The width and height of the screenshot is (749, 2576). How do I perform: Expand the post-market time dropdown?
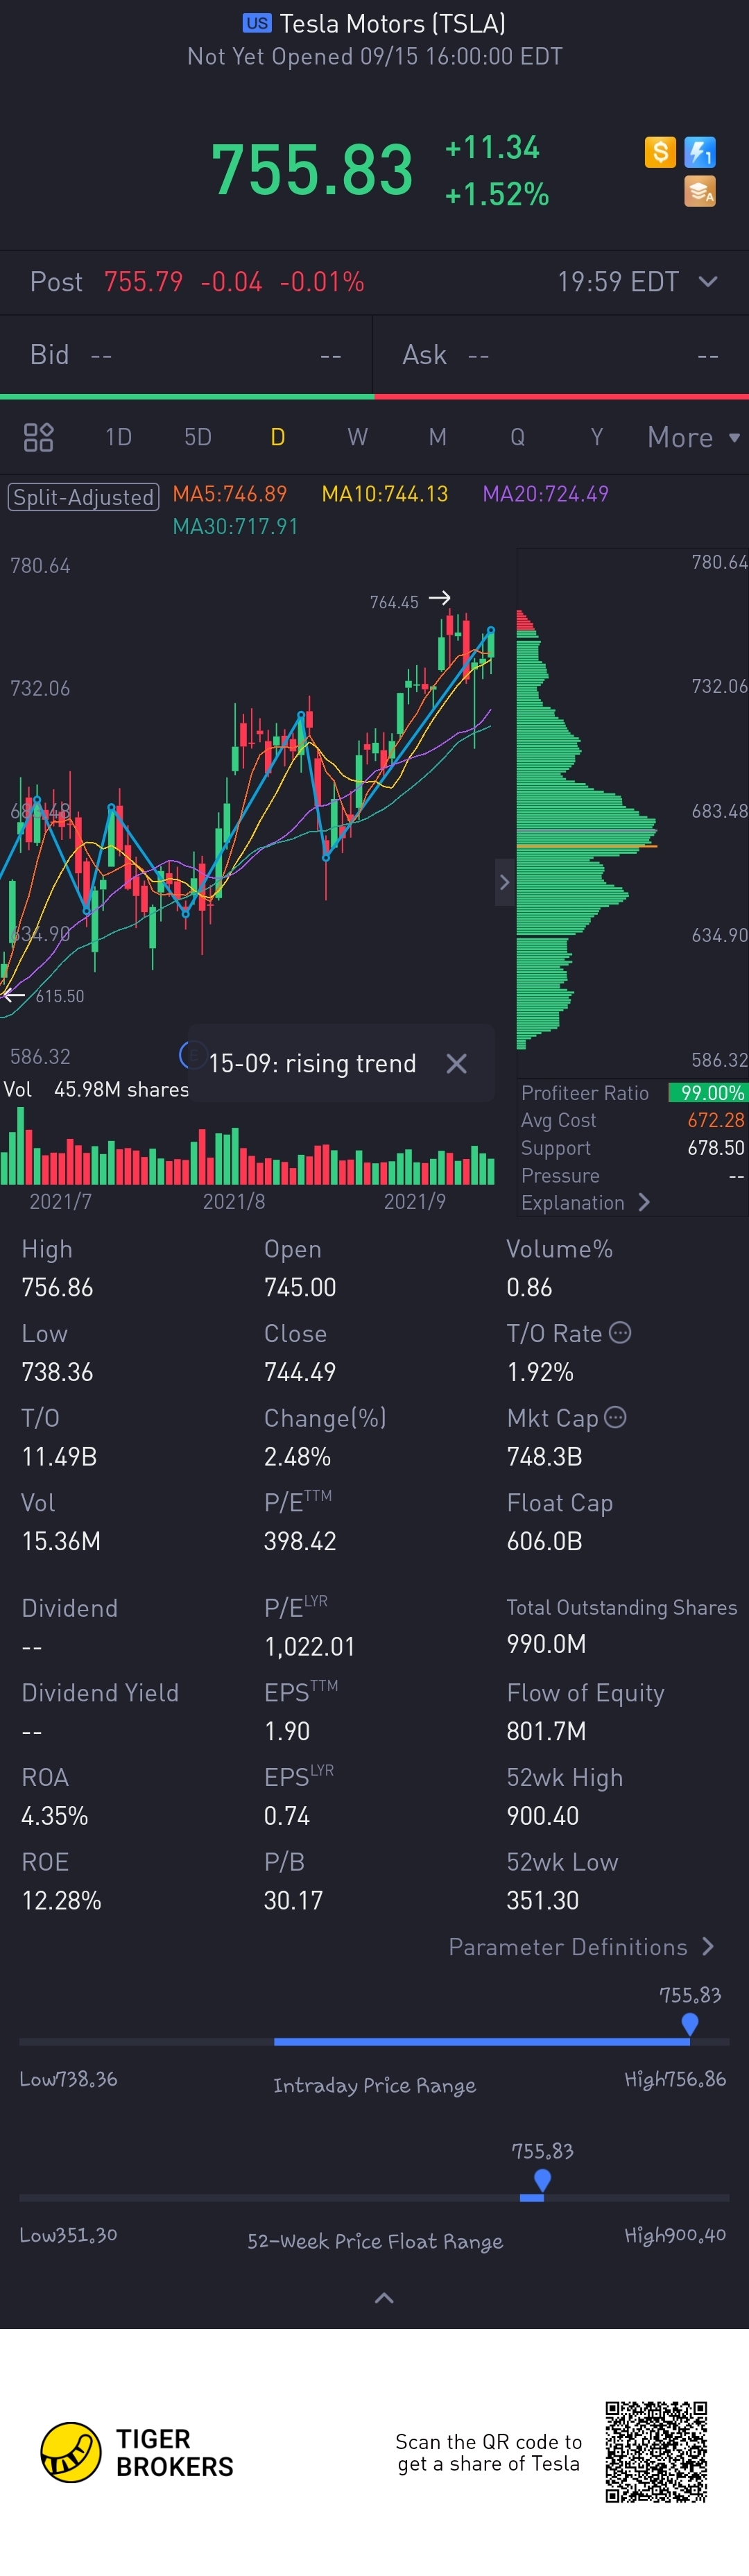click(x=708, y=282)
